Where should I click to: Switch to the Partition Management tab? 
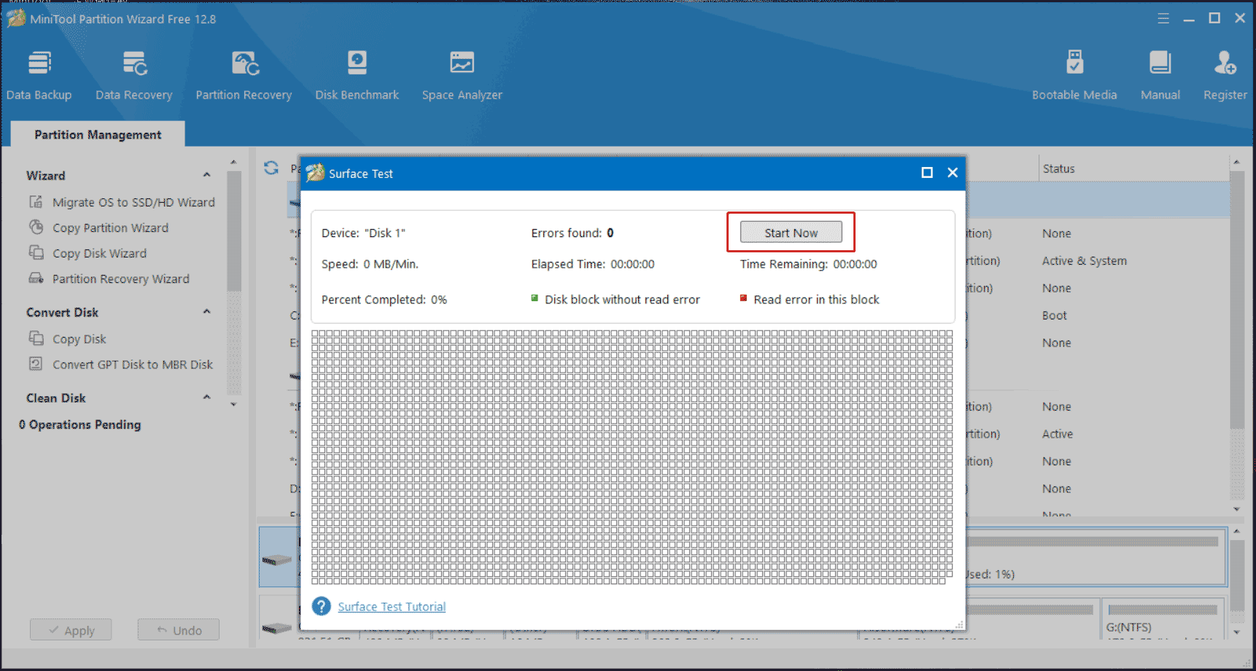tap(98, 134)
